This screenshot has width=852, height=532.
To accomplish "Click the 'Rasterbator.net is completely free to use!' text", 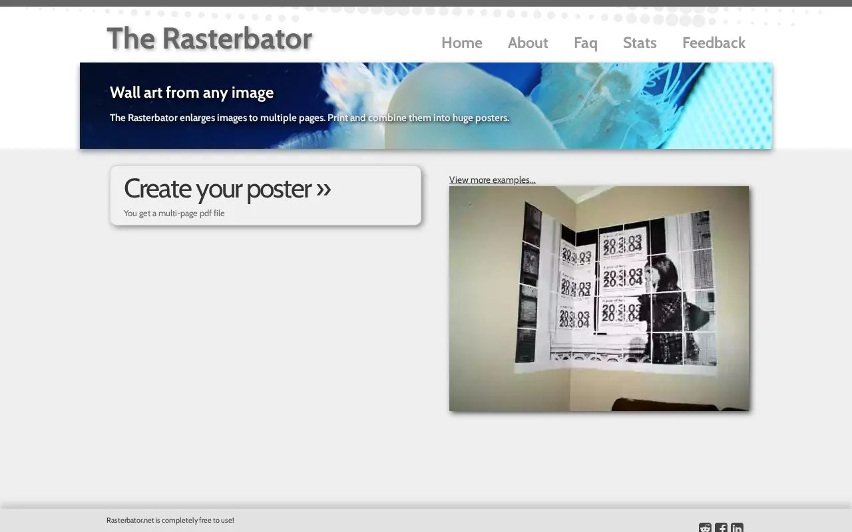I will point(170,520).
